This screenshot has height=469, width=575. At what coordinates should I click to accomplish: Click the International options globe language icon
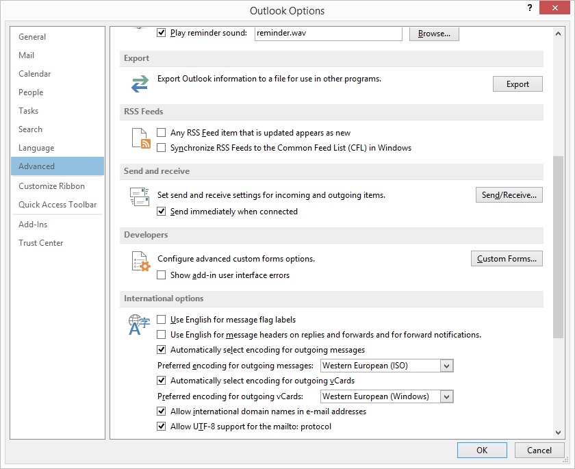point(139,325)
